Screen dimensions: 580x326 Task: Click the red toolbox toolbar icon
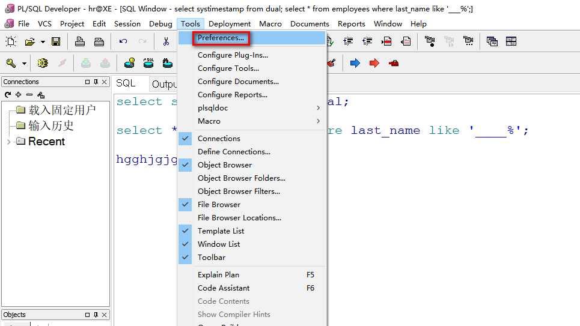(x=394, y=63)
